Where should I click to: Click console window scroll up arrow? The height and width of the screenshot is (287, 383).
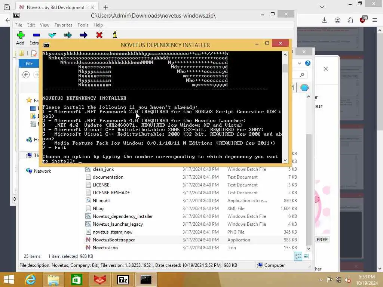pyautogui.click(x=285, y=55)
